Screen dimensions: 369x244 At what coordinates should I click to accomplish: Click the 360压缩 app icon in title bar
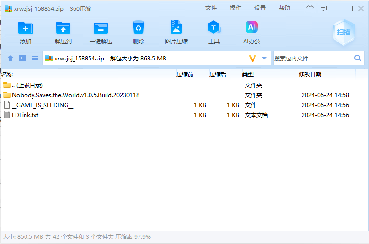coord(8,8)
